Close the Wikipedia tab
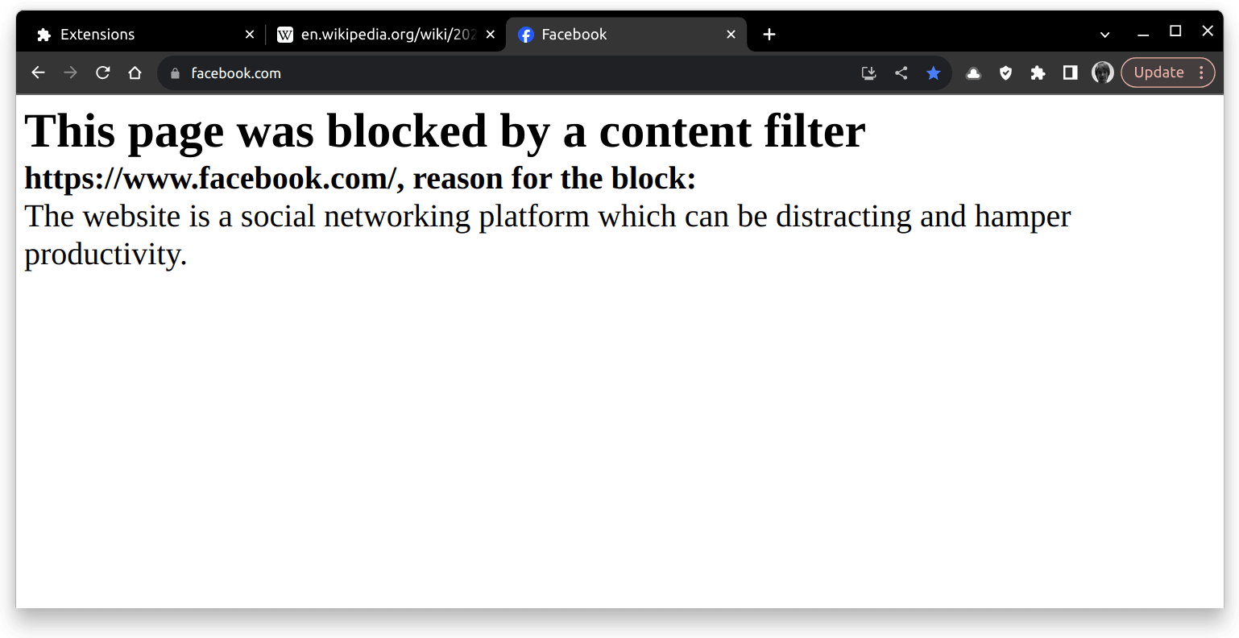This screenshot has width=1239, height=638. tap(490, 35)
